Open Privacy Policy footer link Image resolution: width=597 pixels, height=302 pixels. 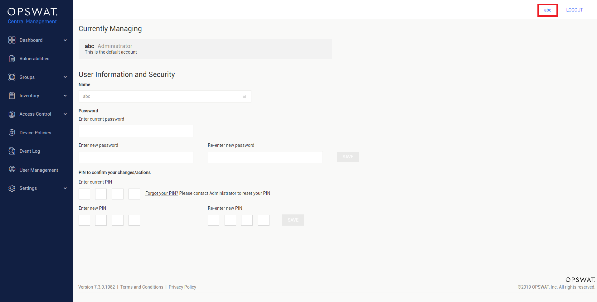point(182,287)
